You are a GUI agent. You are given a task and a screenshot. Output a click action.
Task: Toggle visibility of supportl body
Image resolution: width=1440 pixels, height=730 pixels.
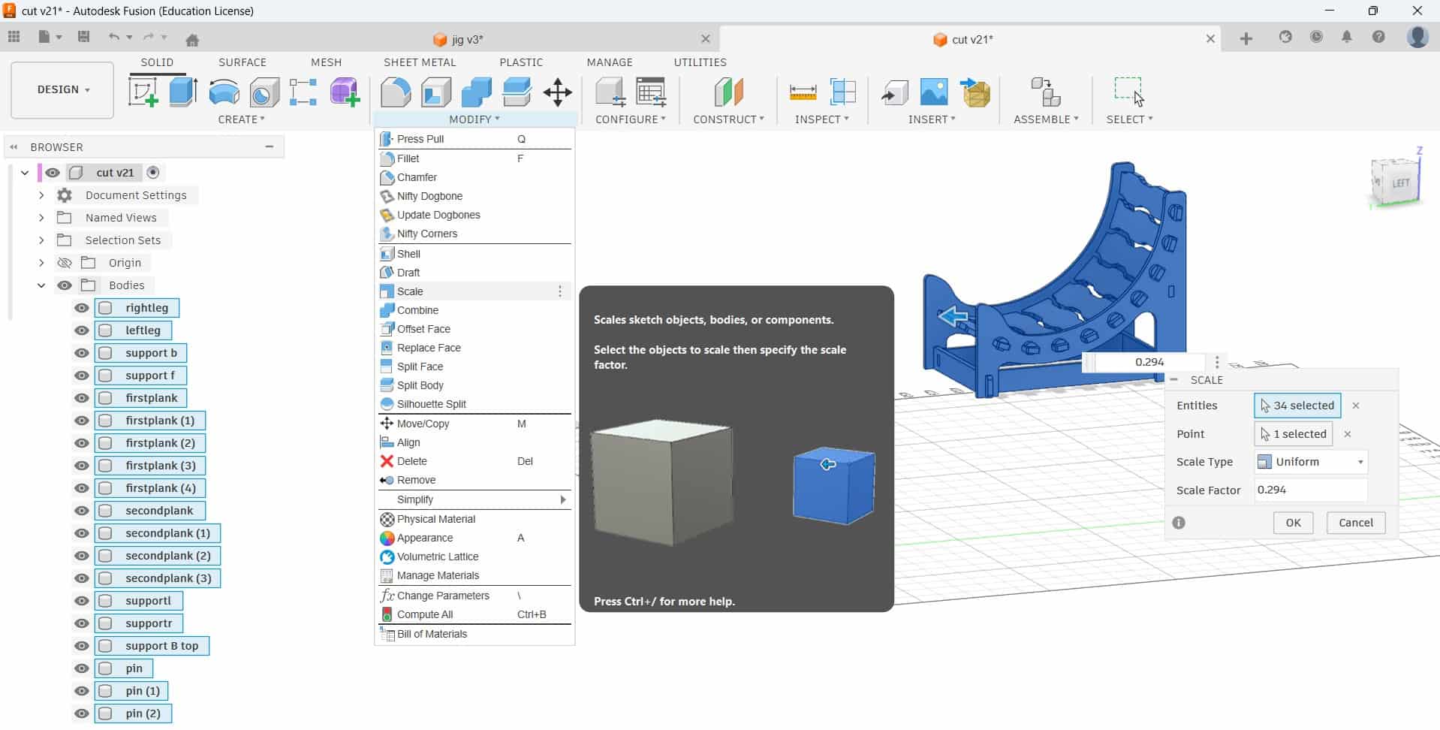pyautogui.click(x=81, y=601)
